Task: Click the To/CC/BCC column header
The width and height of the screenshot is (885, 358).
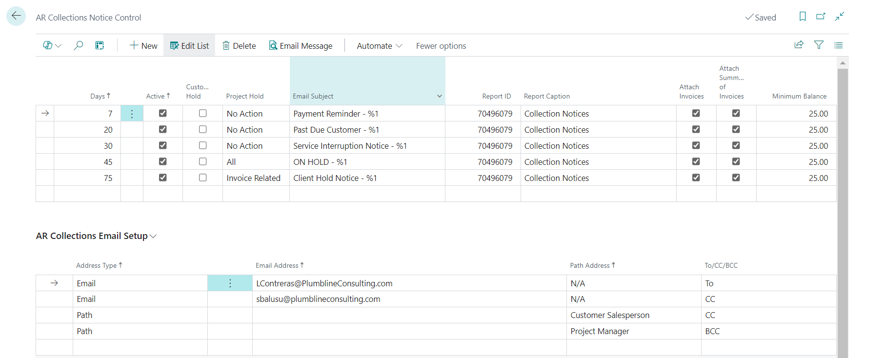Action: click(721, 265)
